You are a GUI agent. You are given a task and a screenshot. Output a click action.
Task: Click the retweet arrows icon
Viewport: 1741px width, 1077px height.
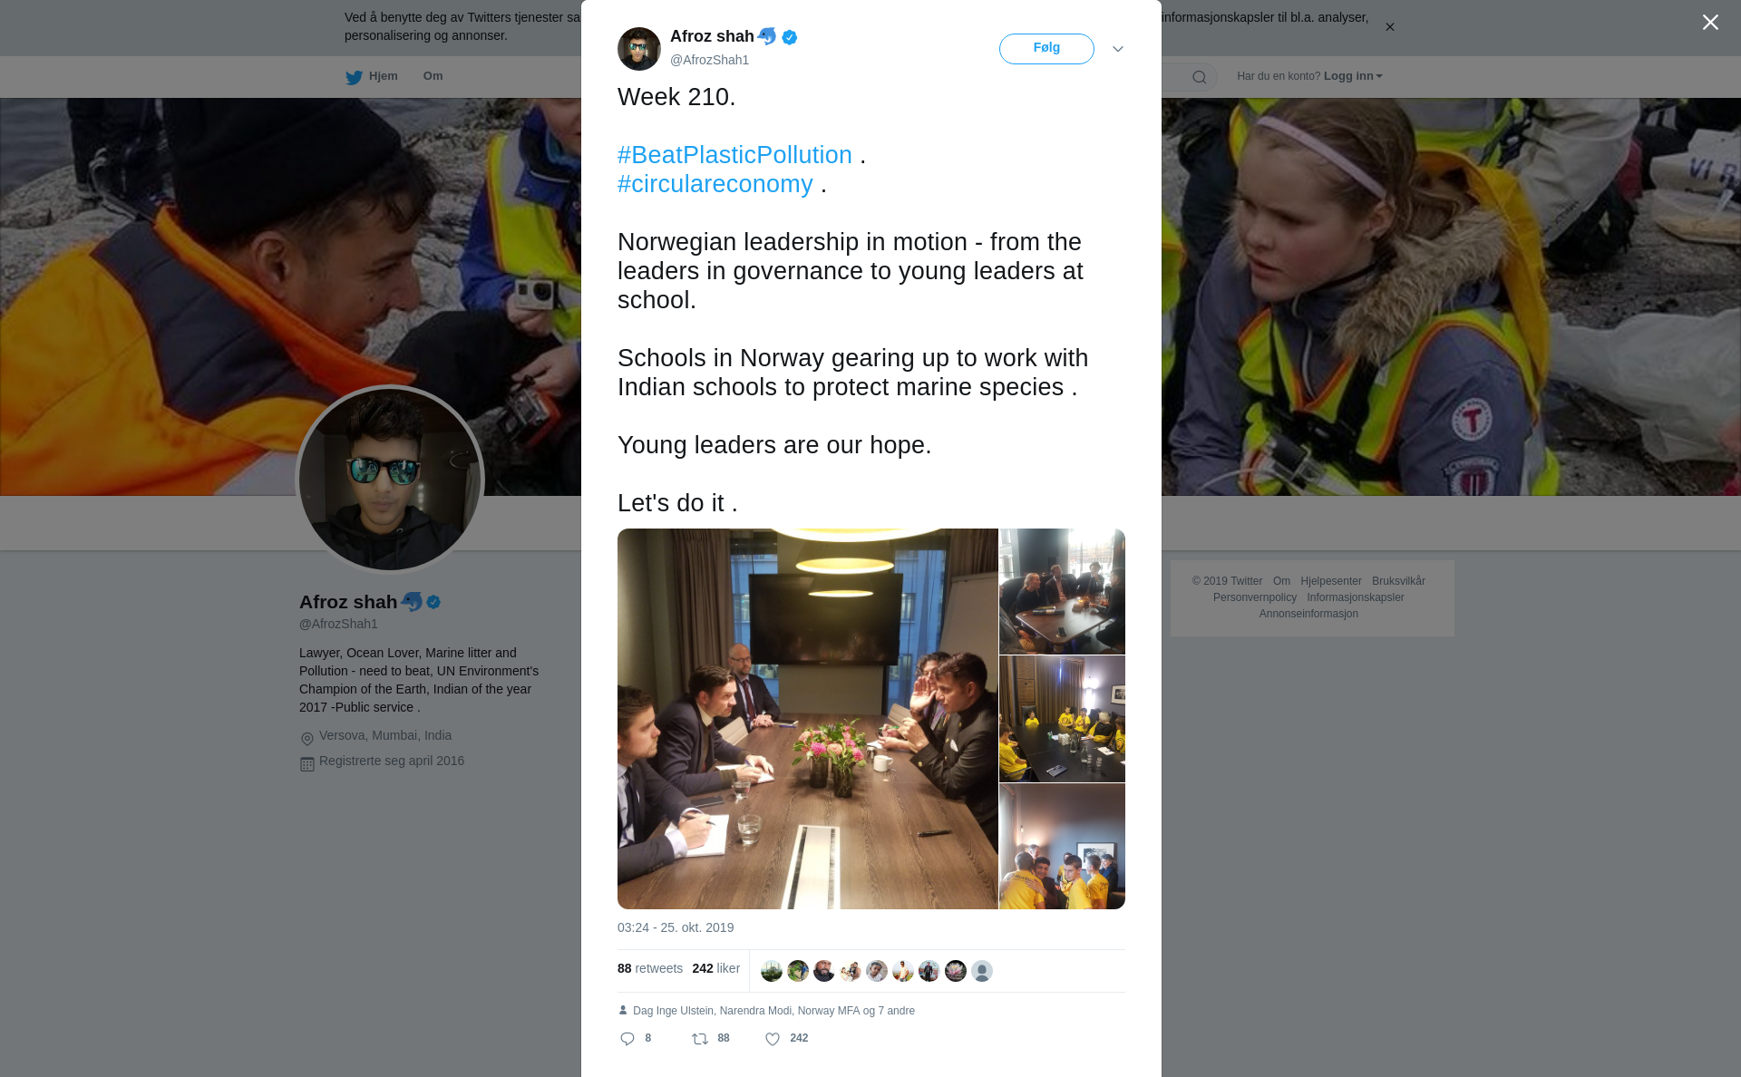[700, 1039]
